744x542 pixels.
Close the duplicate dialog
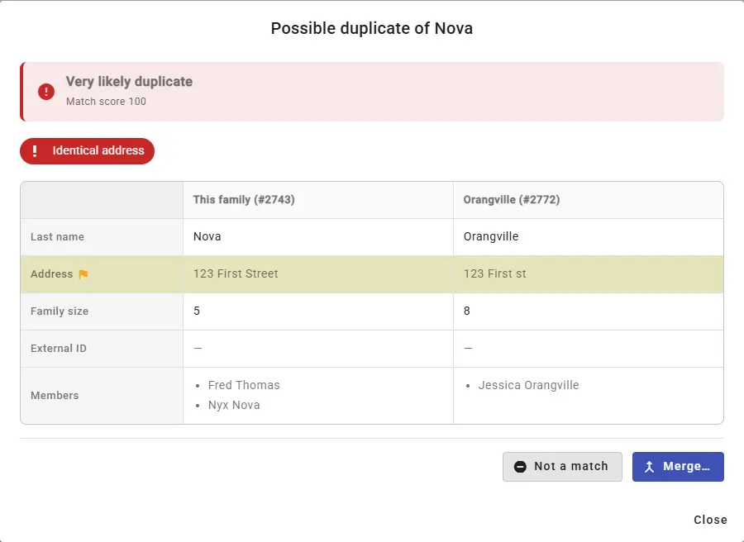pyautogui.click(x=710, y=520)
